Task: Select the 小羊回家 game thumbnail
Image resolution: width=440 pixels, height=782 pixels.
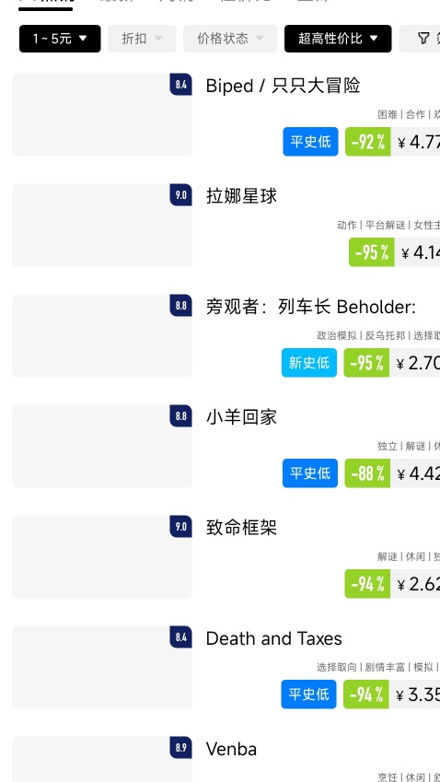Action: point(102,446)
